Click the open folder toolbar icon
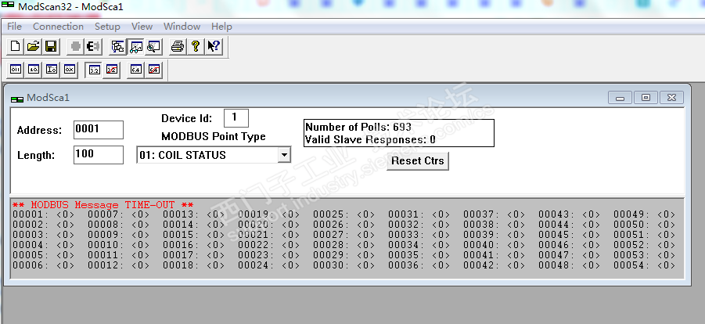Viewport: 705px width, 324px height. pyautogui.click(x=33, y=46)
